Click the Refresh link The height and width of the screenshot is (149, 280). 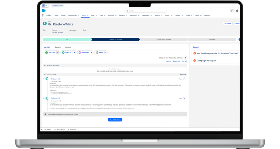(169, 61)
